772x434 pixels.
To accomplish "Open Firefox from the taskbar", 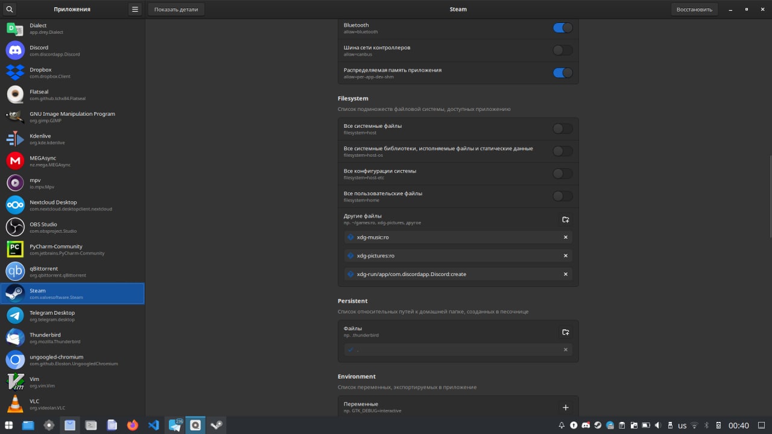I will click(133, 425).
